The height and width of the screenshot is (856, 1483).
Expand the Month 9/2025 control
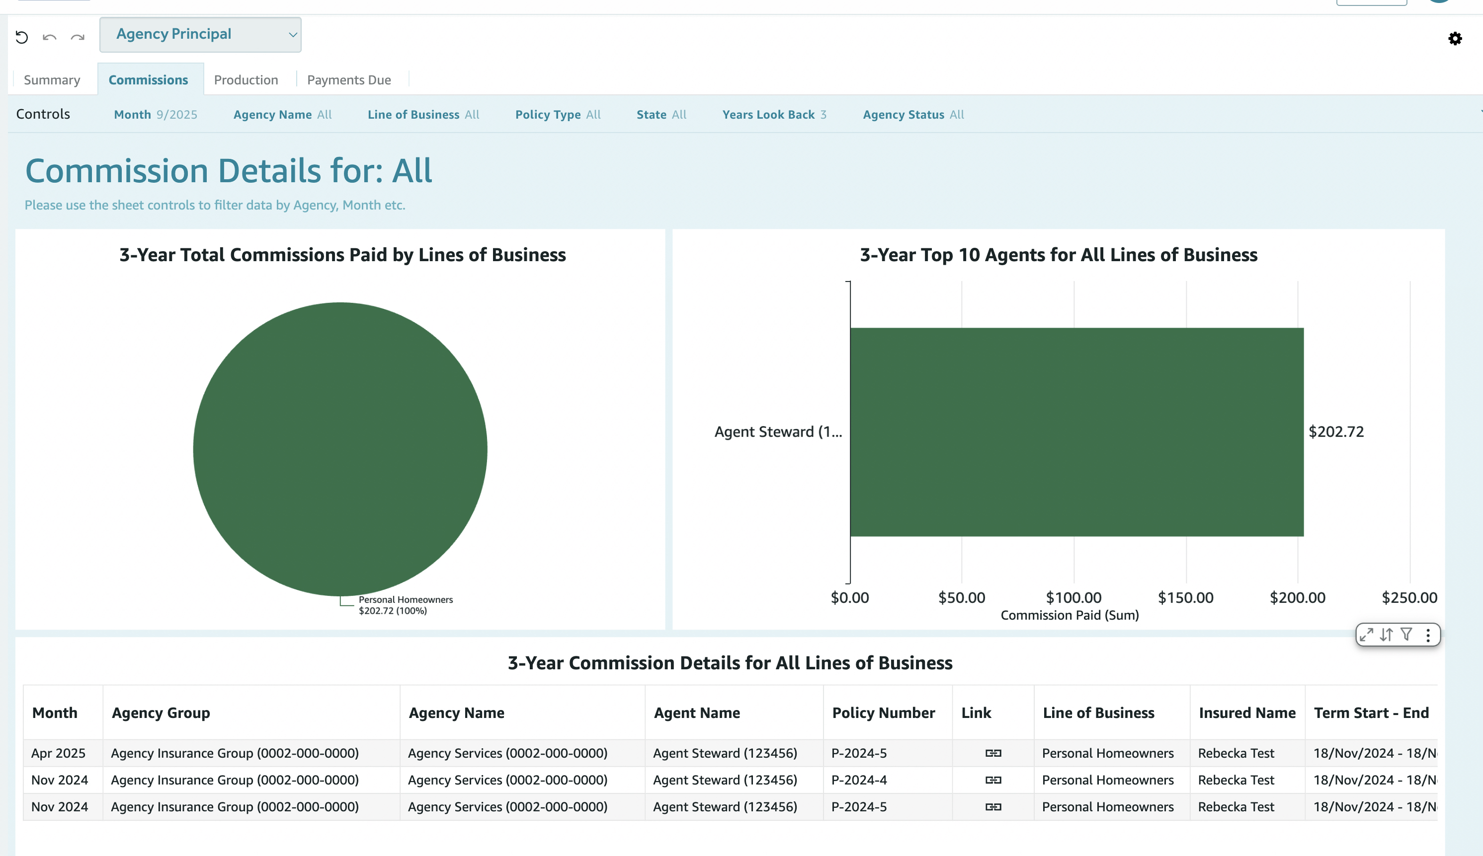pyautogui.click(x=156, y=115)
